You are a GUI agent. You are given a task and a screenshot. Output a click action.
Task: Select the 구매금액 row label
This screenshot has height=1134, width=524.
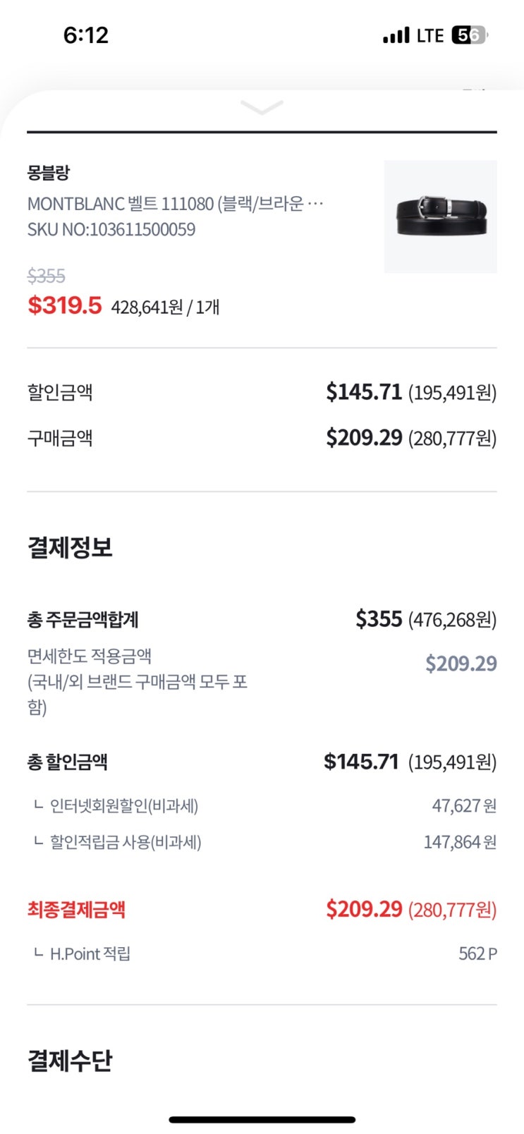pyautogui.click(x=60, y=438)
